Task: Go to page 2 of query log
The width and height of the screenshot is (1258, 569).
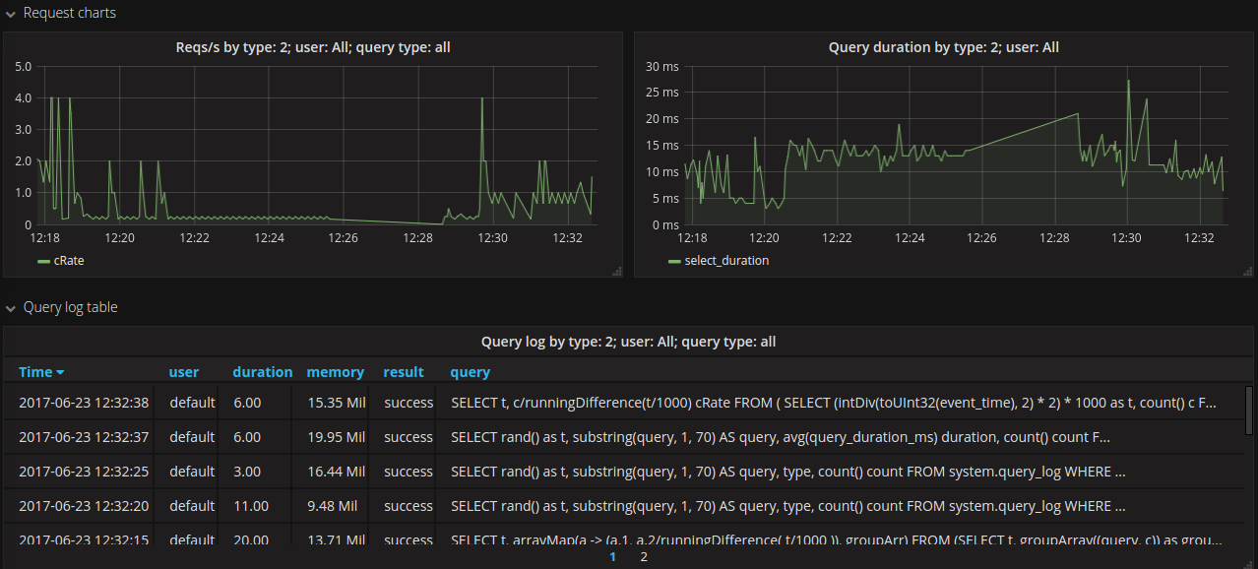Action: (x=644, y=557)
